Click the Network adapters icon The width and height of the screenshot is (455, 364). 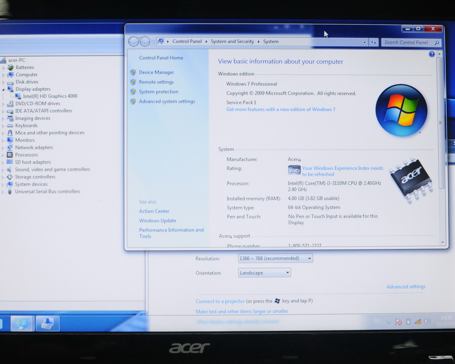10,147
